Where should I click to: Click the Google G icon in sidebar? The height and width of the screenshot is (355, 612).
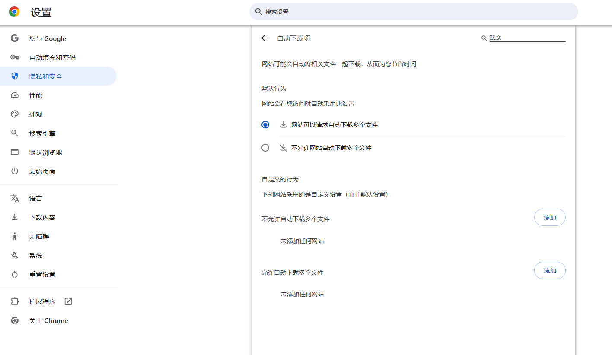pyautogui.click(x=15, y=38)
